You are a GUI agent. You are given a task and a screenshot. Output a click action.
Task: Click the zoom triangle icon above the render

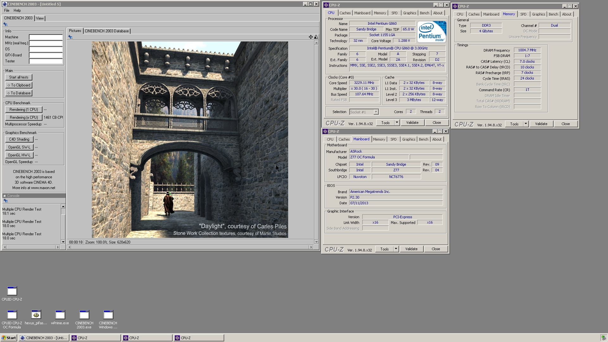[x=316, y=37]
